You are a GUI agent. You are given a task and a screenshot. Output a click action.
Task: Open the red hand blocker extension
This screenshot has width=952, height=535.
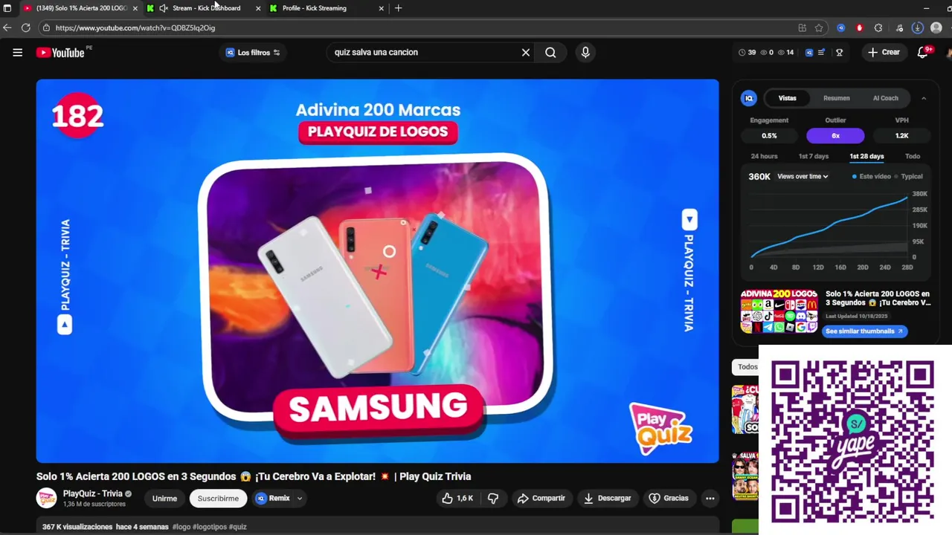click(x=860, y=28)
